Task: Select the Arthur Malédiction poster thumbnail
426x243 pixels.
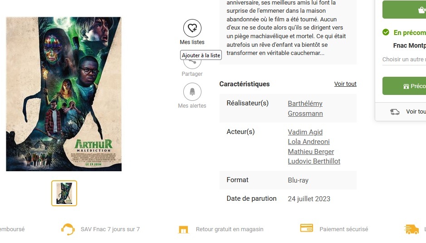Action: tap(64, 193)
